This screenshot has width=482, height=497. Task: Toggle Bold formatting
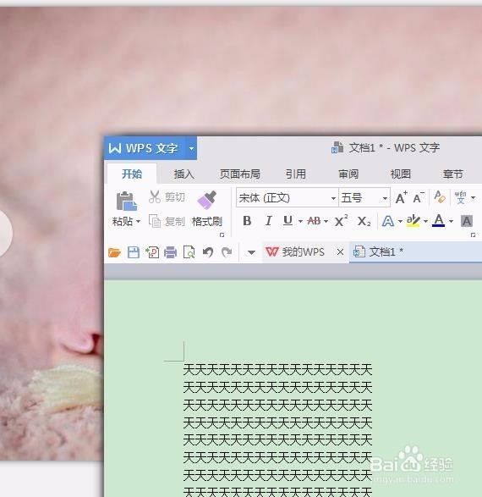point(247,221)
